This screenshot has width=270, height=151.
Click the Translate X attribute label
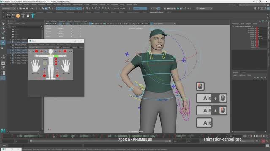[x=252, y=29]
